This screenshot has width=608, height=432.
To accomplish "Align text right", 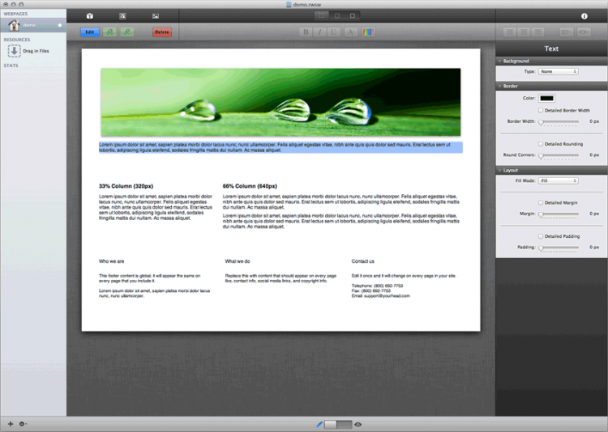I will click(537, 32).
